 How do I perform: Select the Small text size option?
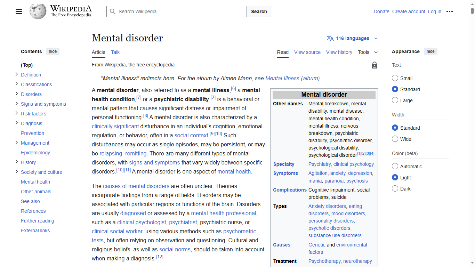395,78
